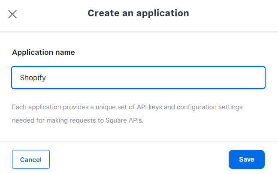Save the new Shopify application
This screenshot has height=174, width=278.
coord(247,159)
